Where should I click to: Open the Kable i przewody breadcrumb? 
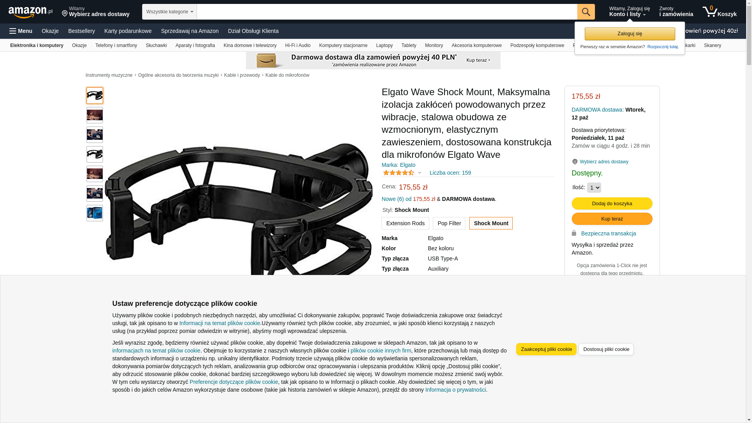pyautogui.click(x=242, y=75)
